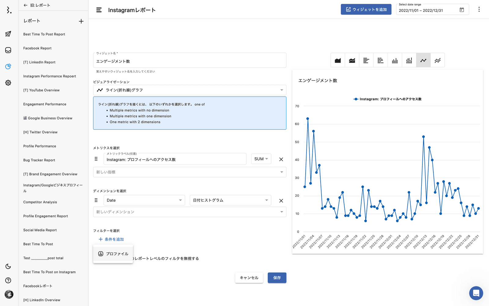Image resolution: width=489 pixels, height=306 pixels.
Task: Toggle the hamburger menu beside Instagramレポート
Action: (x=99, y=10)
